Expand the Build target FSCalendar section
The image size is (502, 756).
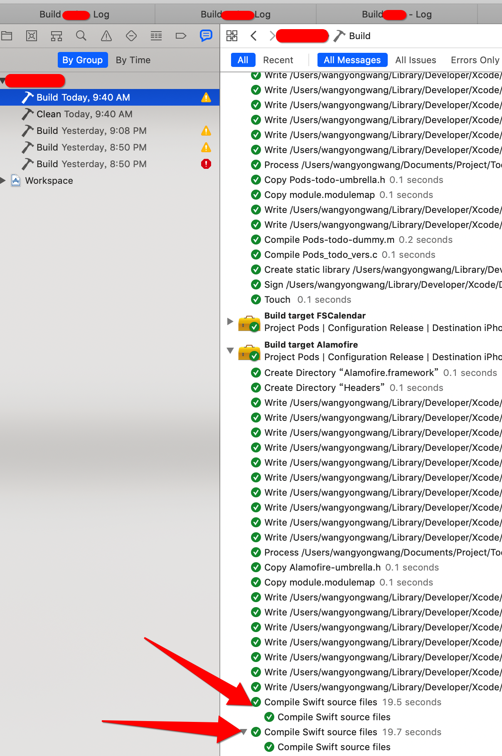pyautogui.click(x=230, y=321)
